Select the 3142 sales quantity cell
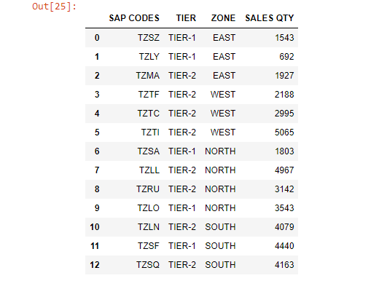The height and width of the screenshot is (281, 379). pyautogui.click(x=284, y=189)
